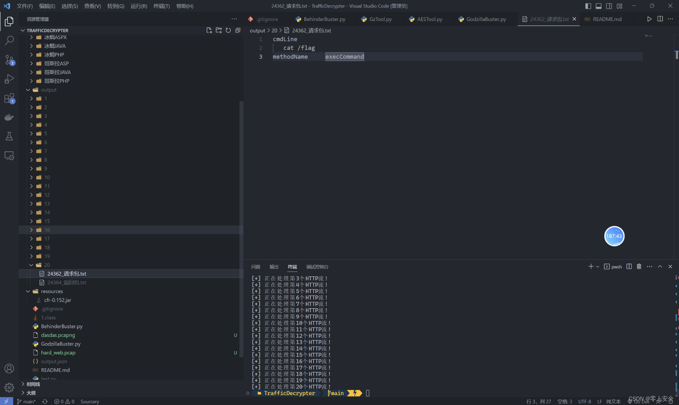Click the editor minimap
The height and width of the screenshot is (405, 679).
point(648,36)
